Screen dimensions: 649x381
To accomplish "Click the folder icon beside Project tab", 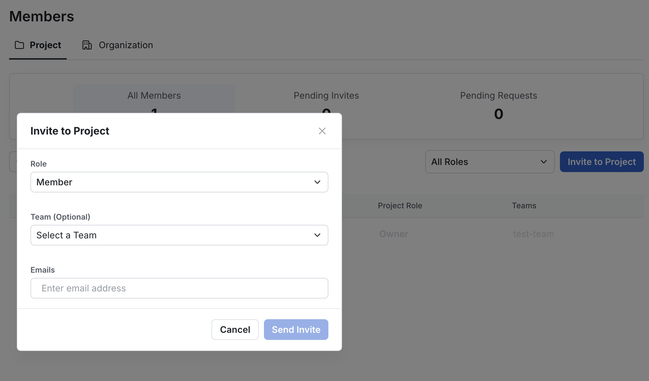I will point(19,45).
